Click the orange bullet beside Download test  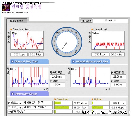11,29
